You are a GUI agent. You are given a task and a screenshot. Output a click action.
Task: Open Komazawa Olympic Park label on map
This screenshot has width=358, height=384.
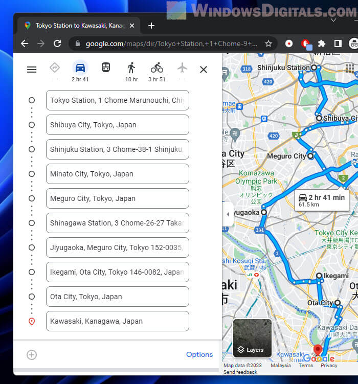(x=256, y=188)
